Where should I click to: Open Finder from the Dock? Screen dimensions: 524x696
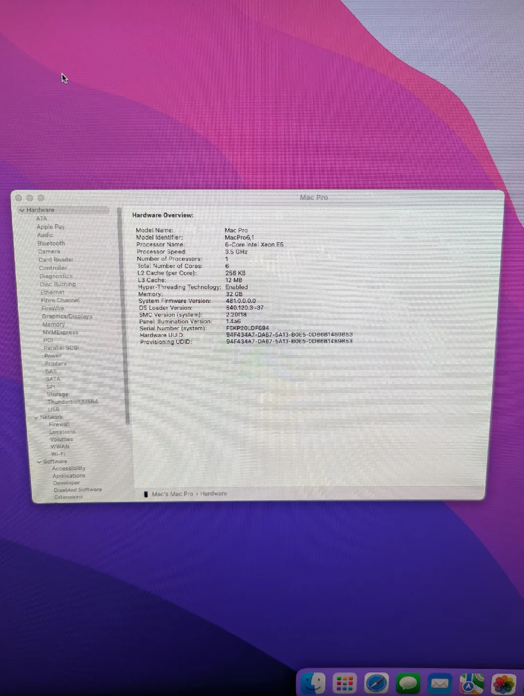tap(312, 683)
